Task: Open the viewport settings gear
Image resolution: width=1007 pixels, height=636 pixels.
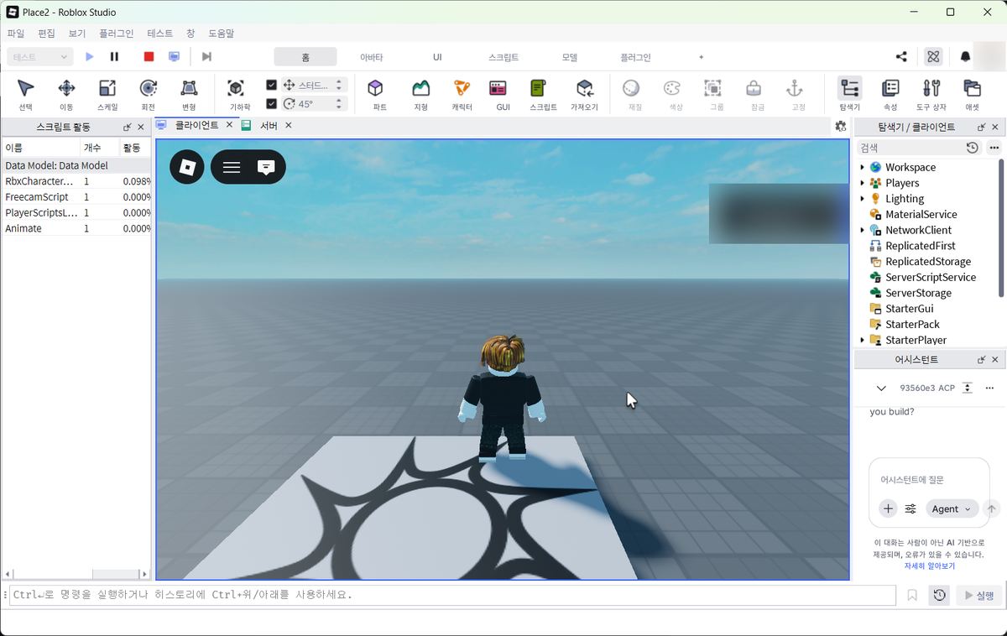Action: [x=840, y=126]
